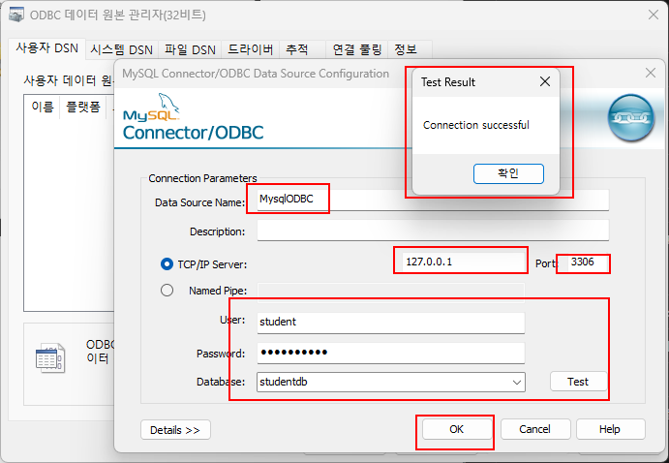
Task: Open the Database dropdown arrow
Action: [x=517, y=382]
